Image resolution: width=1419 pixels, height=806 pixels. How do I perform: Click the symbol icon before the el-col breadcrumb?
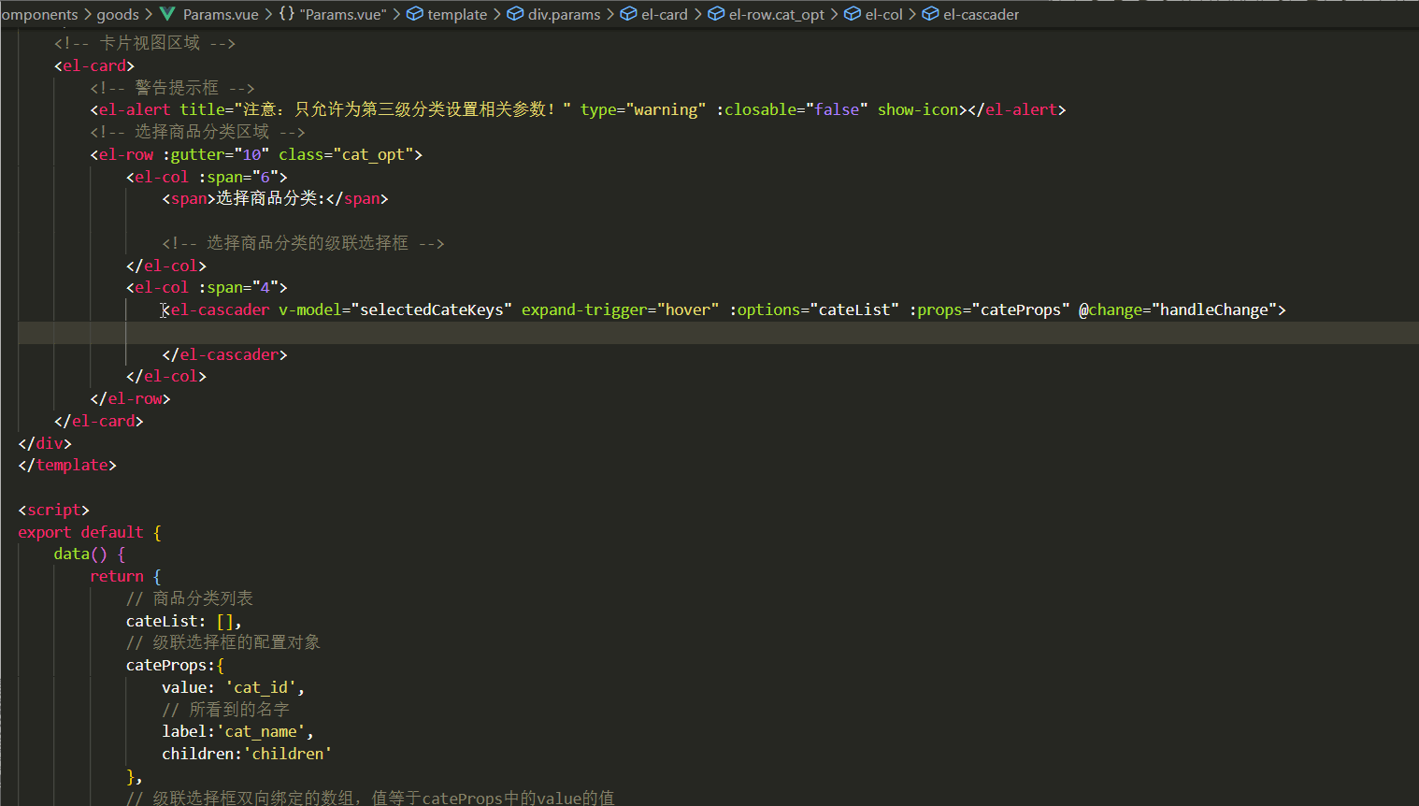(x=851, y=14)
